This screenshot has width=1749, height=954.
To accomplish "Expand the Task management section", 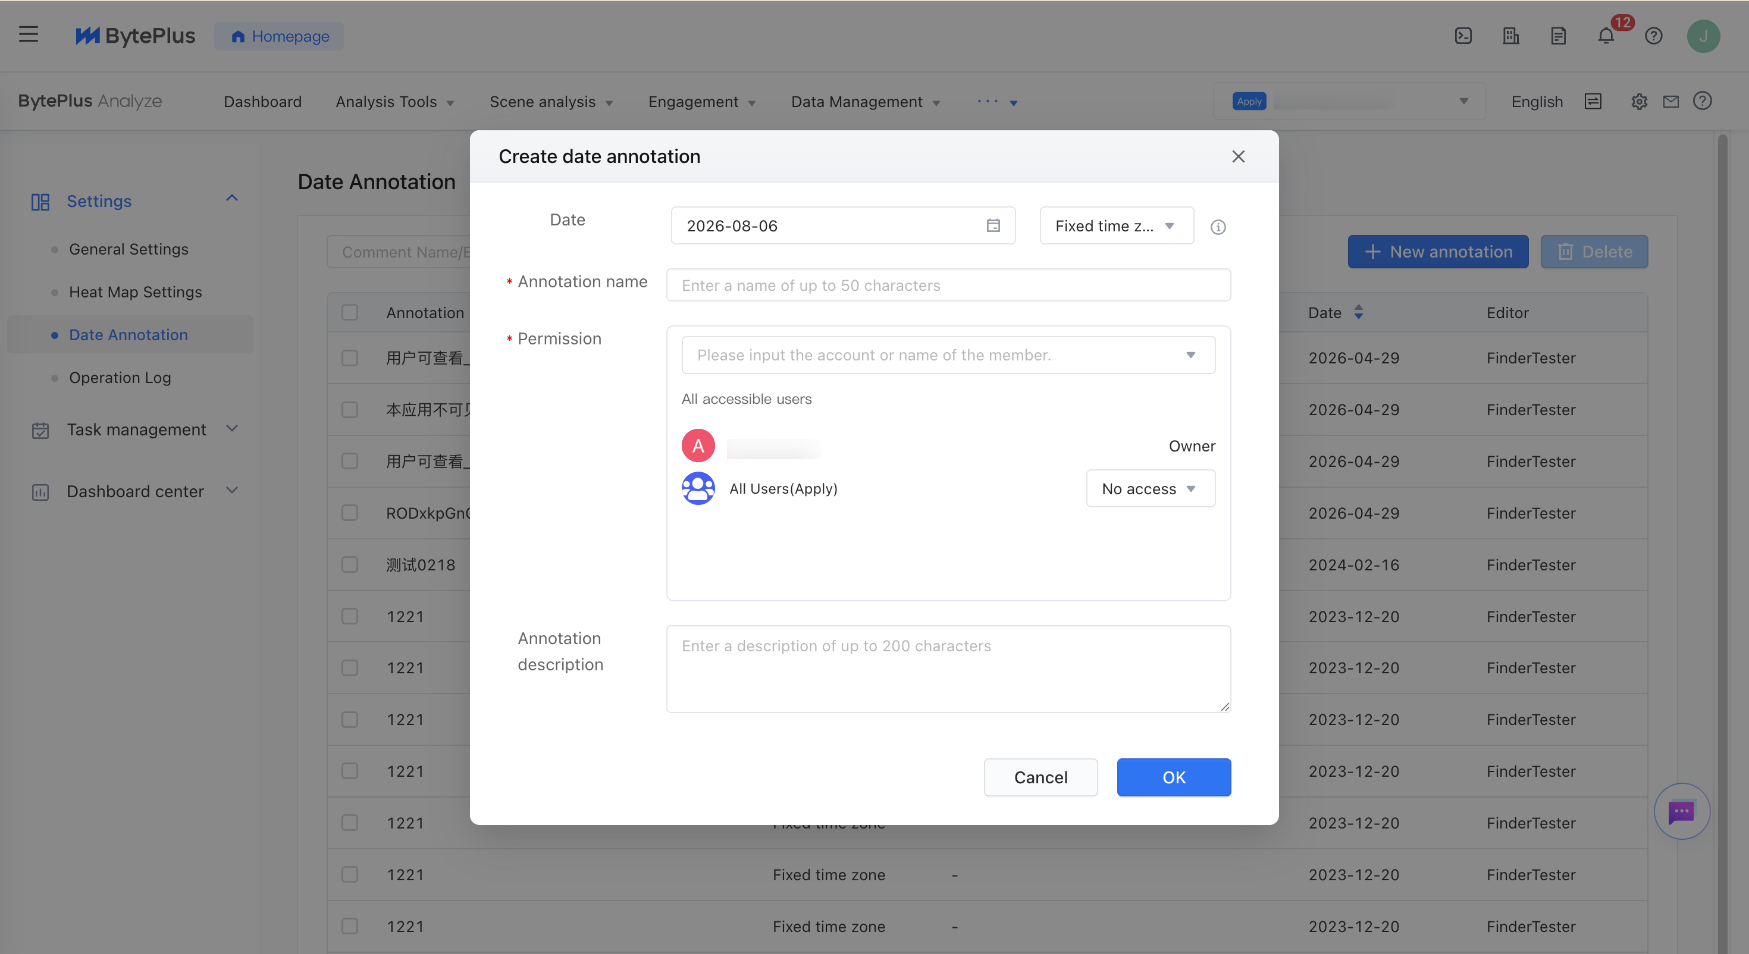I will point(231,428).
